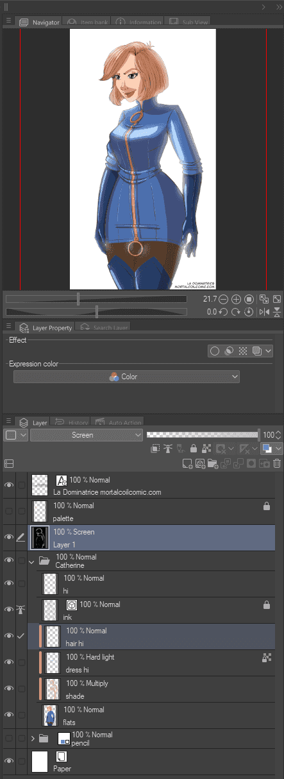Click the new raster layer icon
Viewport: 284px width, 779px height.
pos(187,463)
